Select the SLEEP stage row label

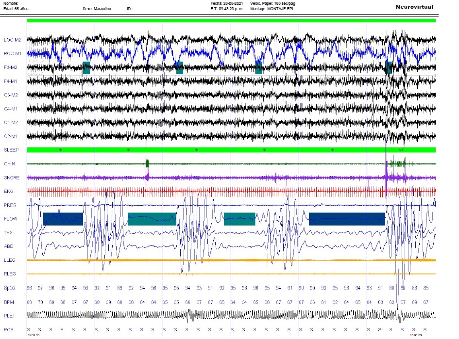[11, 150]
